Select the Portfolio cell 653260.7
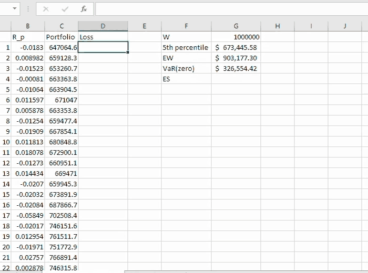The width and height of the screenshot is (368, 273). (62, 68)
